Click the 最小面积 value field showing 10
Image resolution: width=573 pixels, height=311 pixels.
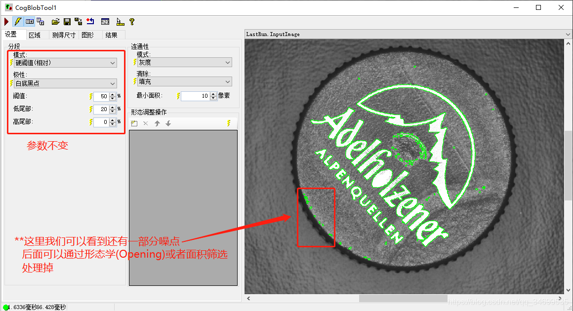(x=196, y=96)
